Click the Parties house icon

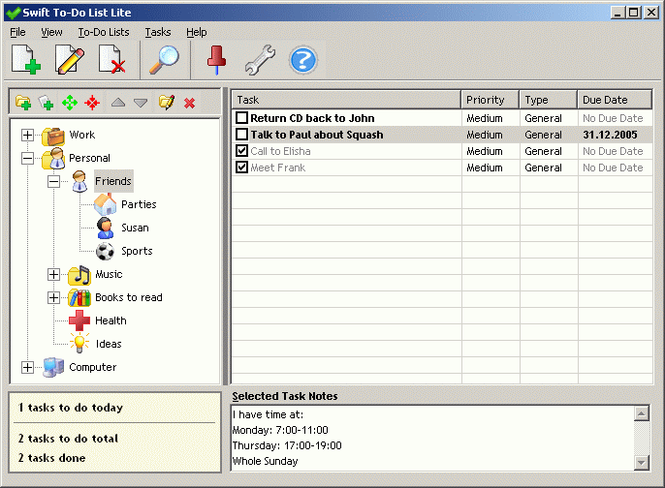tap(105, 204)
